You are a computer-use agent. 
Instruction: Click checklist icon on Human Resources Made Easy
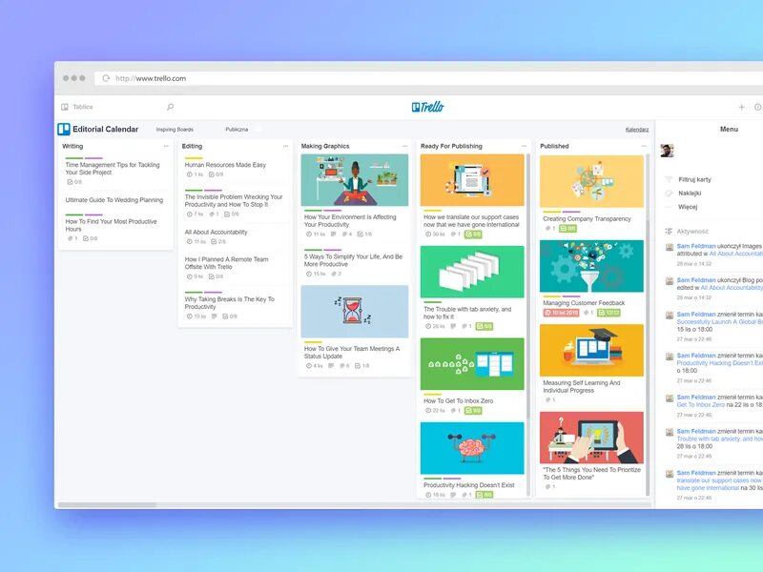(x=212, y=174)
